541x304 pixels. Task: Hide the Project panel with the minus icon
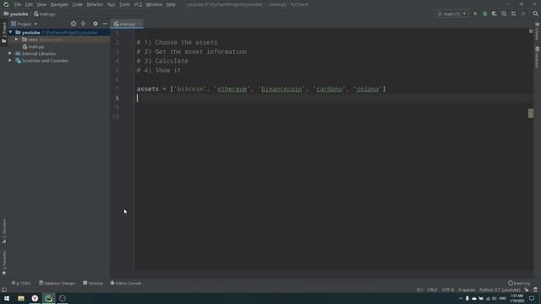coord(105,24)
